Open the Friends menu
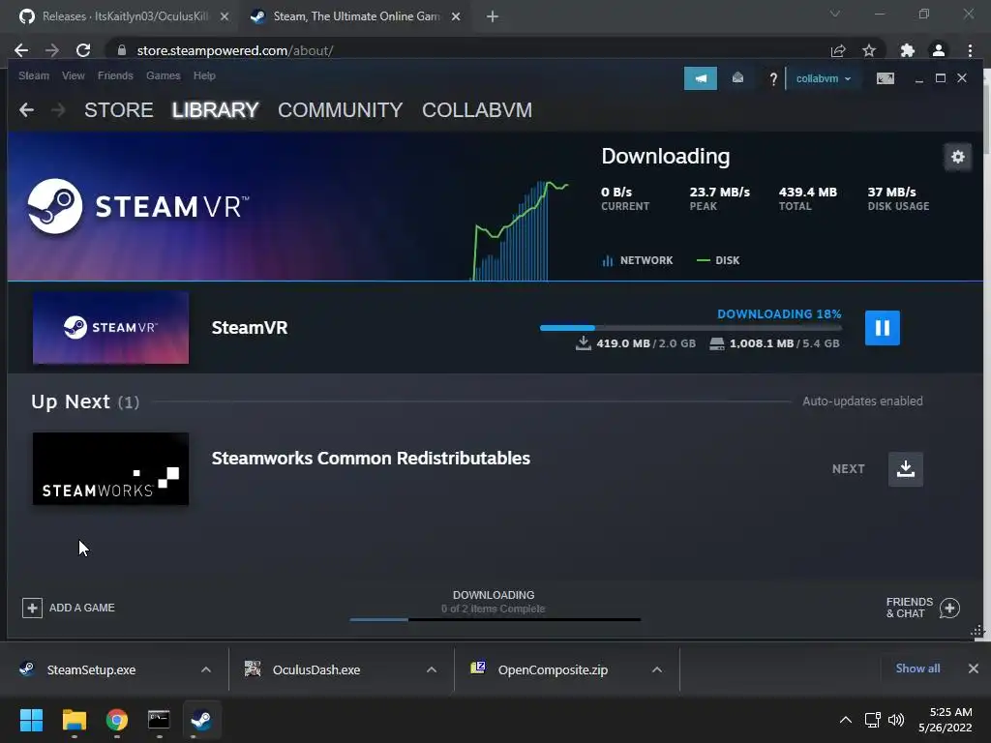This screenshot has height=743, width=991. [x=115, y=75]
